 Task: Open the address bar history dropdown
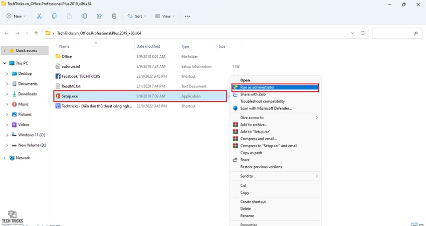(x=352, y=33)
